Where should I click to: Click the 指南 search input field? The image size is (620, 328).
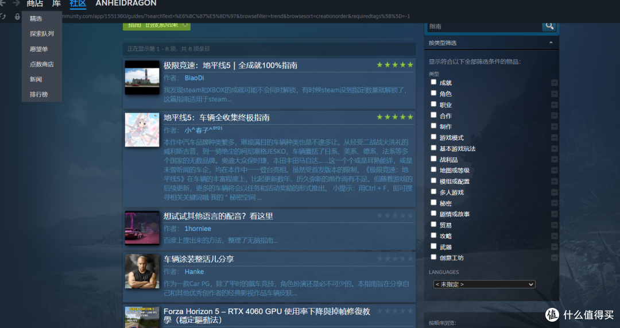tap(484, 26)
